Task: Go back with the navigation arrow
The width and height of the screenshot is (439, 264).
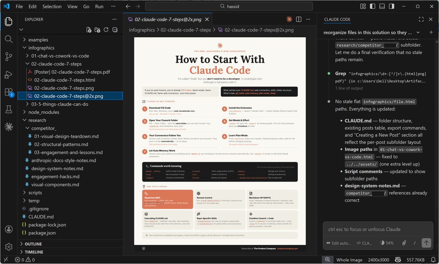Action: pos(128,6)
